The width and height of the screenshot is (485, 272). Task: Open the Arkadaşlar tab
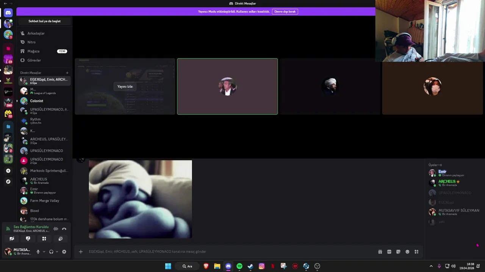[x=44, y=33]
